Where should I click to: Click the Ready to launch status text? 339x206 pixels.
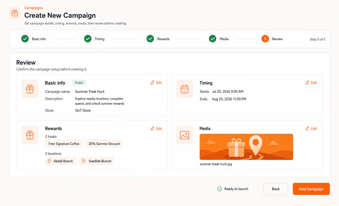[236, 189]
